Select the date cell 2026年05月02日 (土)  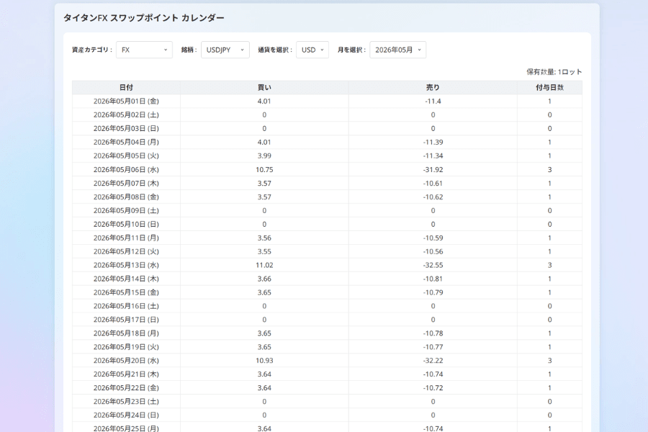pyautogui.click(x=126, y=115)
